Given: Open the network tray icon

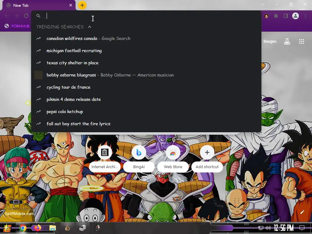Looking at the screenshot, I should [261, 228].
